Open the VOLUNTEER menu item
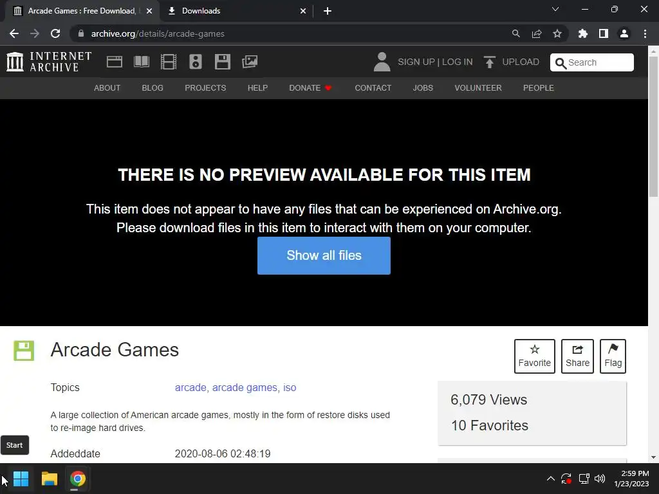 (x=478, y=87)
